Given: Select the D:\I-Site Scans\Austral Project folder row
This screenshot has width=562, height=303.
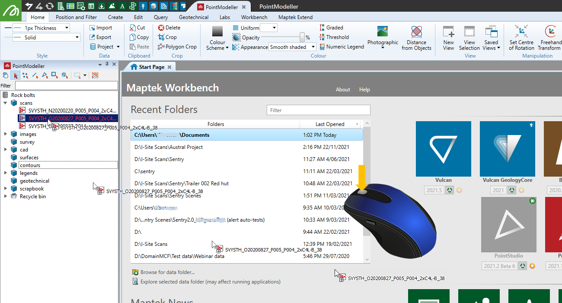Looking at the screenshot, I should (x=247, y=147).
